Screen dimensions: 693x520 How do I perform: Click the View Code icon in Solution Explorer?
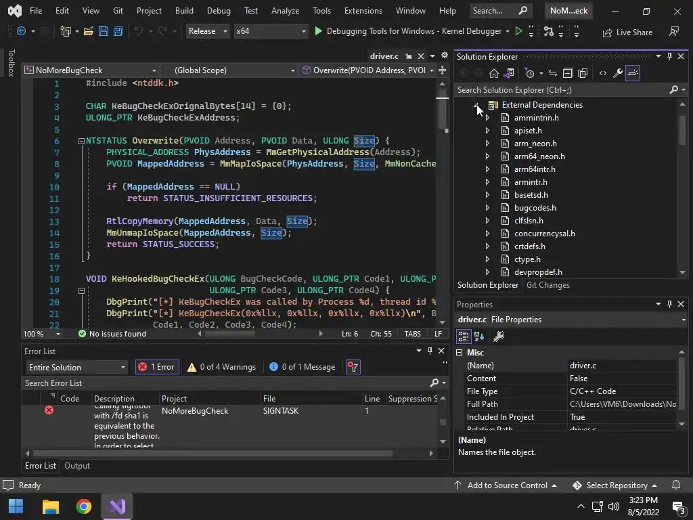coord(603,73)
